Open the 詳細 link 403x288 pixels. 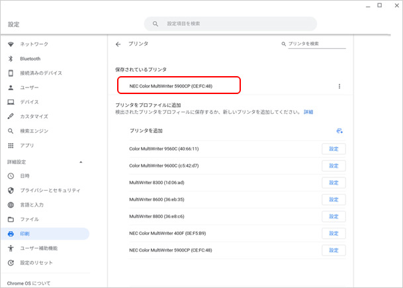(308, 112)
